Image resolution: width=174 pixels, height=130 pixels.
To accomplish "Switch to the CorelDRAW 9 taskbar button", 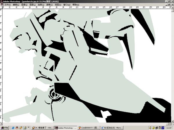I will 89,128.
